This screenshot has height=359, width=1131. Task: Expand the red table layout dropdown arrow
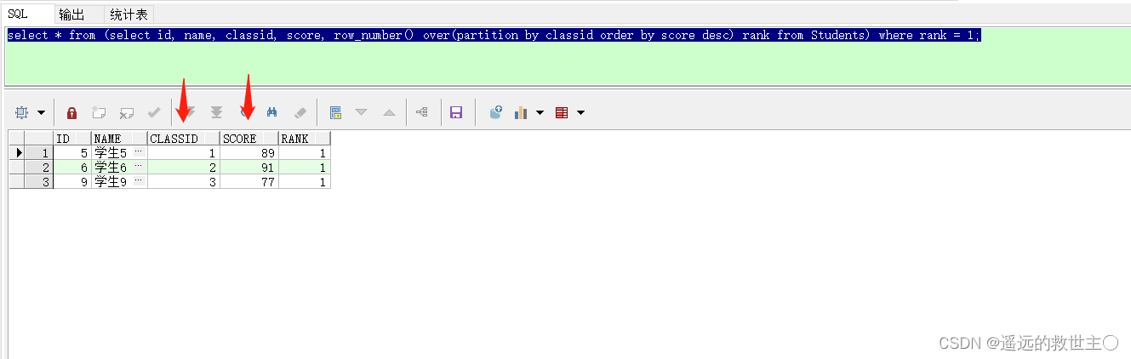tap(580, 112)
